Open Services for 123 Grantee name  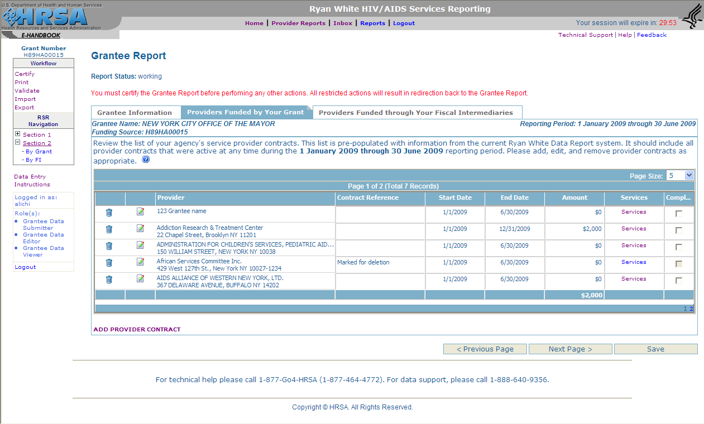(634, 212)
